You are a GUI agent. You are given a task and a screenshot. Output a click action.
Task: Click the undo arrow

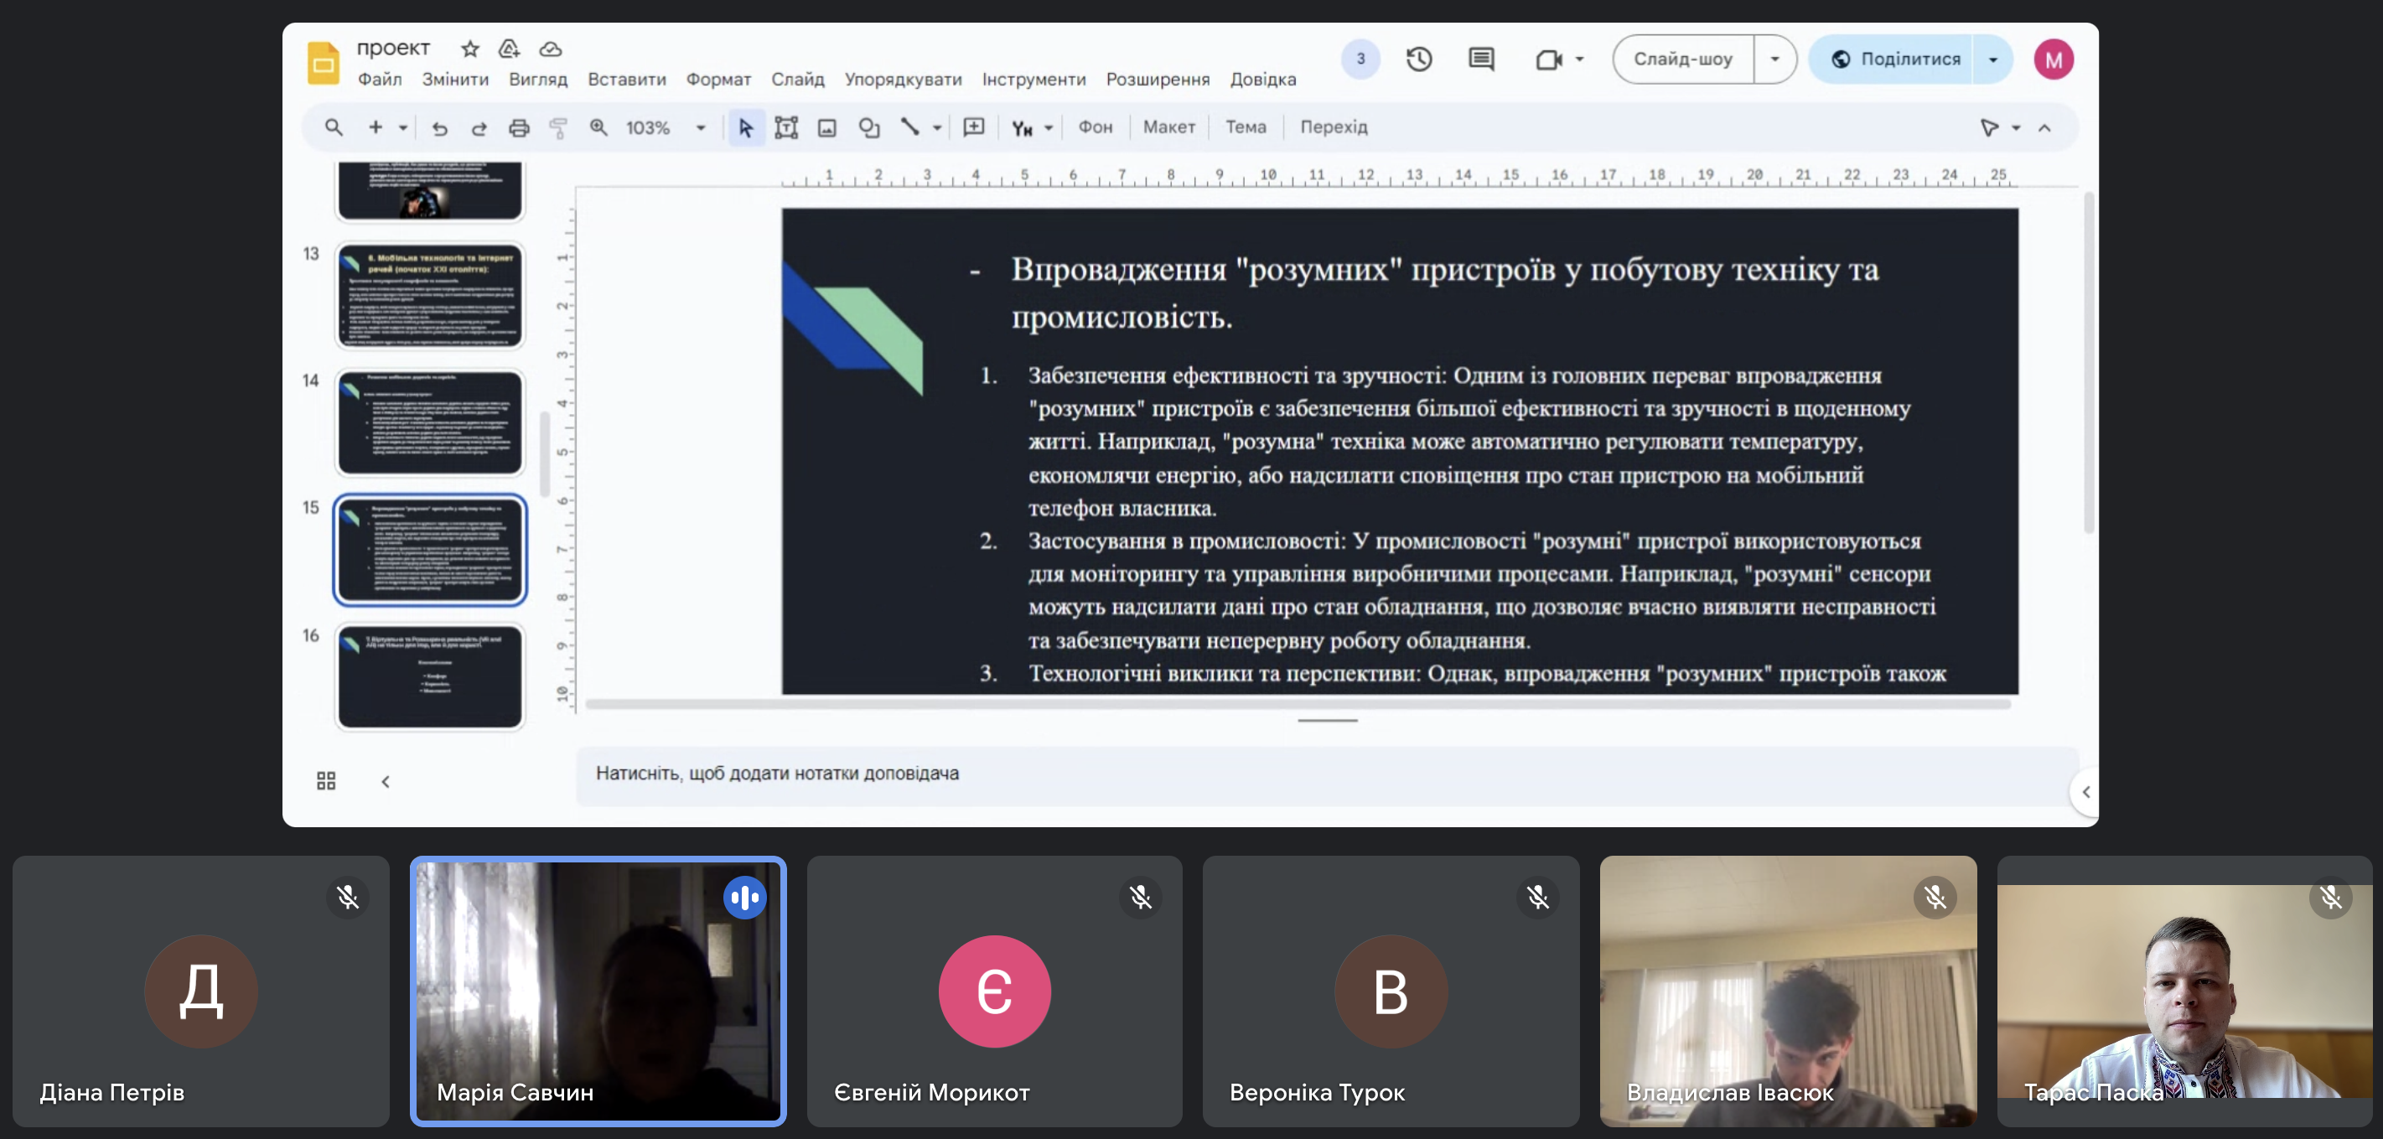point(439,127)
